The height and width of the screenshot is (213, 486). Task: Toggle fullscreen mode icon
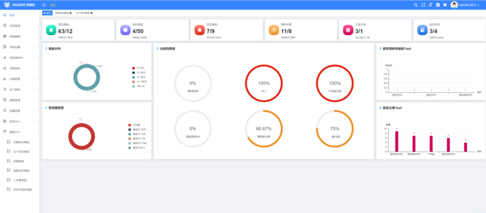423,5
